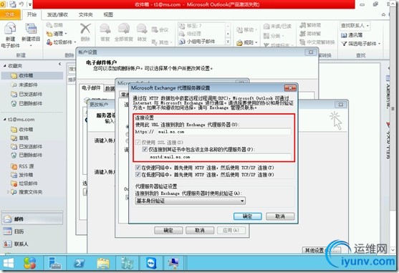Viewport: 399px width, 273px height.
Task: Select 收件箱 under 收藏夹
Action: tap(32, 75)
